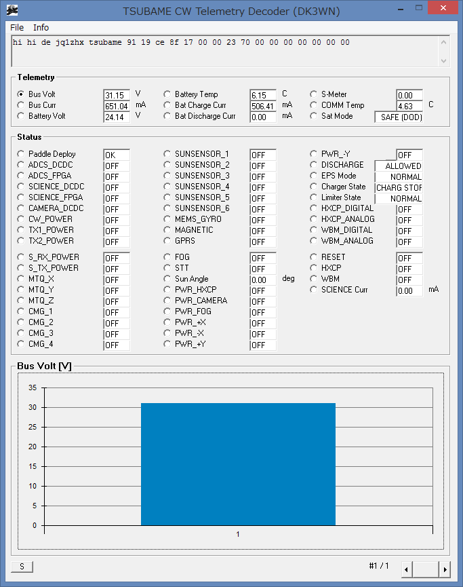
Task: Click the Bus Curr value field 651.04
Action: click(117, 106)
